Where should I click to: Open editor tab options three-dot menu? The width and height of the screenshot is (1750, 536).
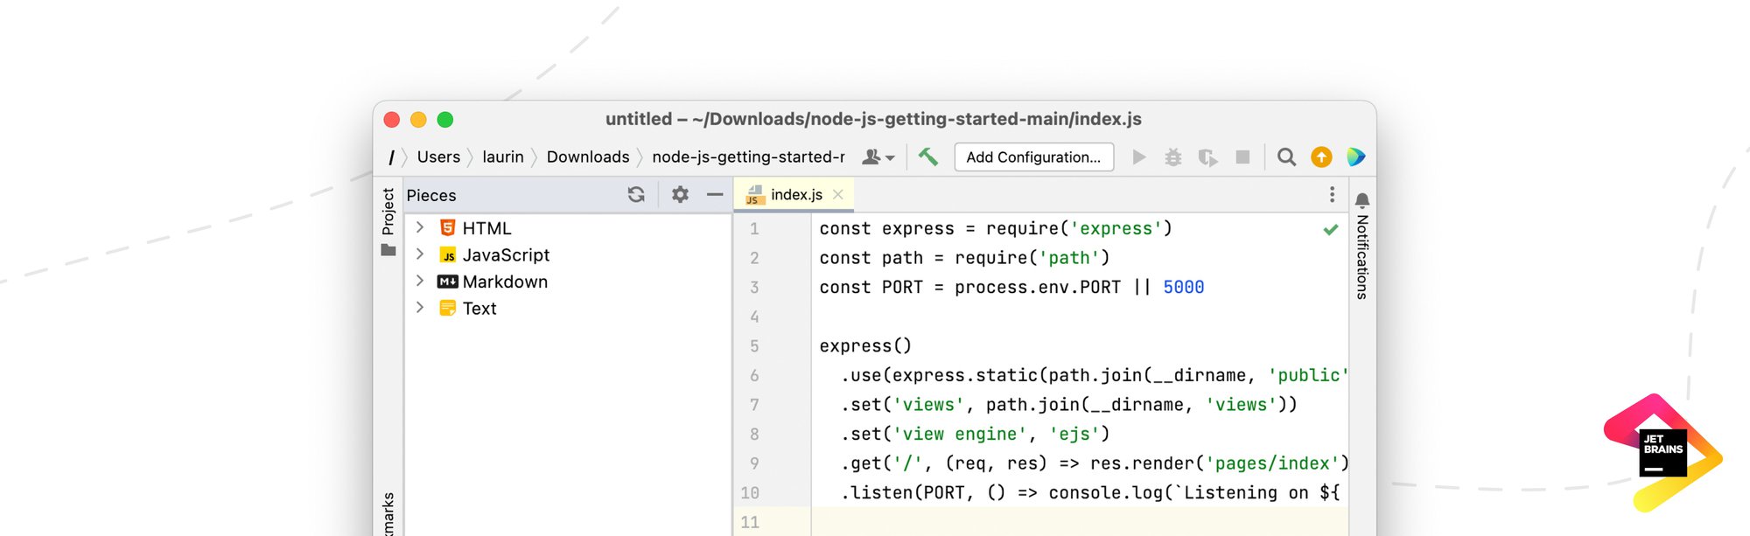coord(1332,195)
